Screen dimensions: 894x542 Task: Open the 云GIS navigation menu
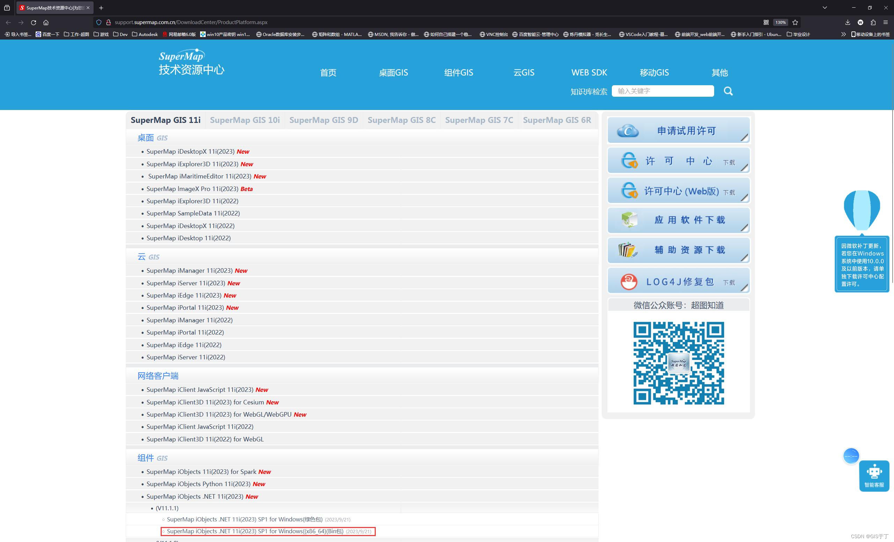524,73
